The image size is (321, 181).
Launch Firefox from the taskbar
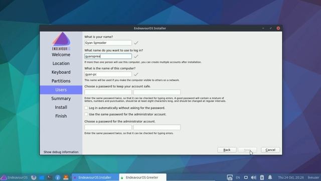pyautogui.click(x=34, y=177)
